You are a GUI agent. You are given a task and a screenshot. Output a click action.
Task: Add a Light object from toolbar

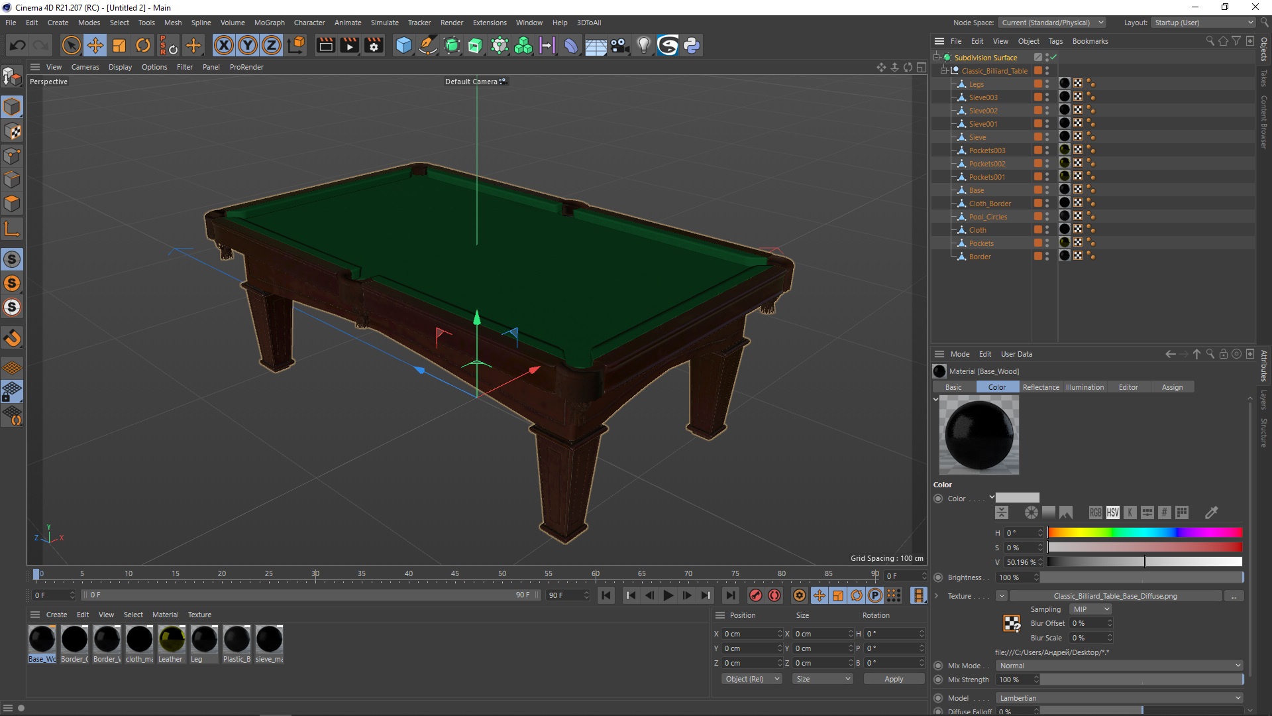pos(643,45)
